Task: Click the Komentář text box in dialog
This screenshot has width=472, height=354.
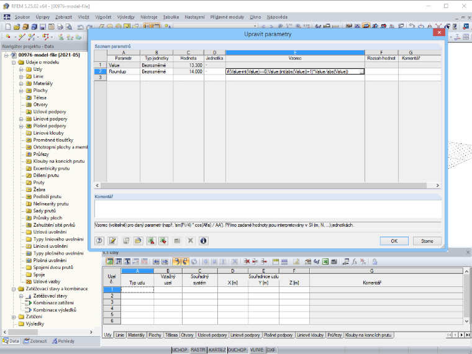Action: (268, 209)
